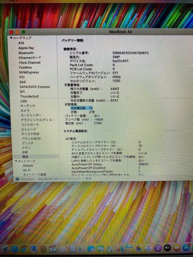193x257 pixels.
Task: Open the App Store in Dock
Action: coord(186,247)
